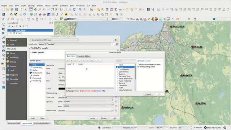231x130 pixels.
Task: Expand the Fields and Values function group
Action: click(x=117, y=79)
